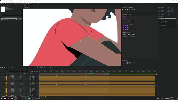Image resolution: width=178 pixels, height=100 pixels.
Task: Toggle Rotation stopwatch in Properties panel
Action: coord(159,13)
